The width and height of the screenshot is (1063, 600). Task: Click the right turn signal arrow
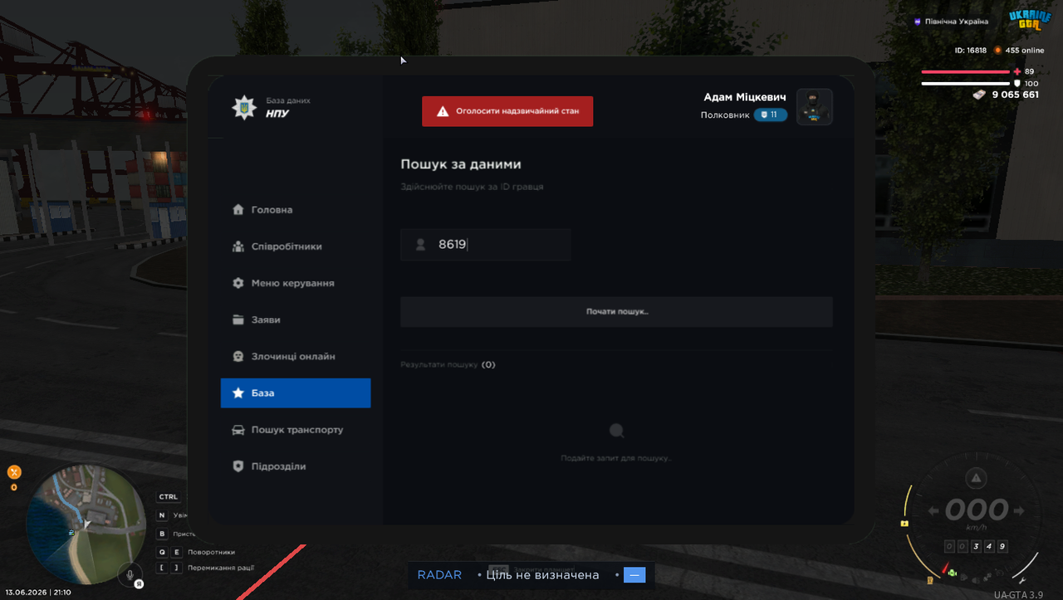[1019, 510]
